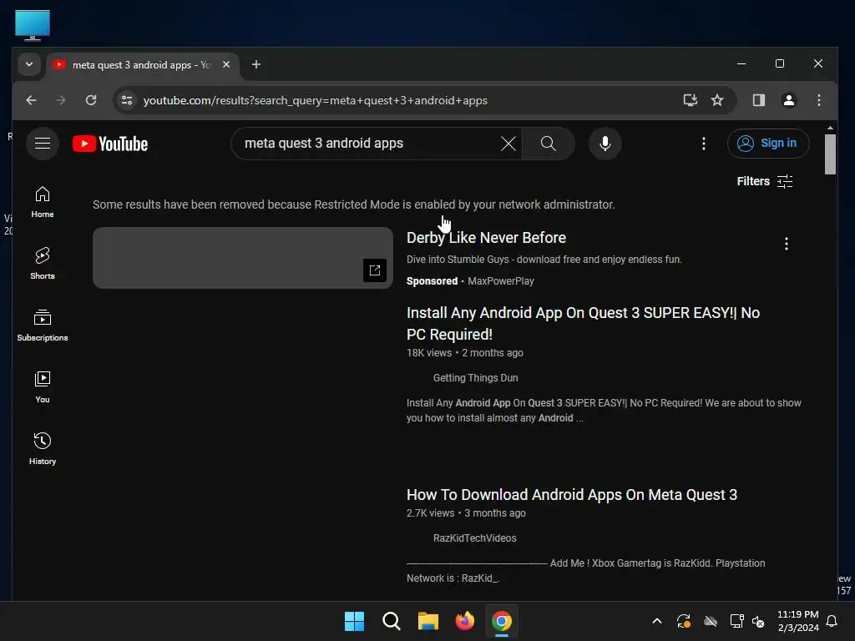The image size is (855, 641).
Task: Select the meta quest 3 android apps tab
Action: point(142,65)
